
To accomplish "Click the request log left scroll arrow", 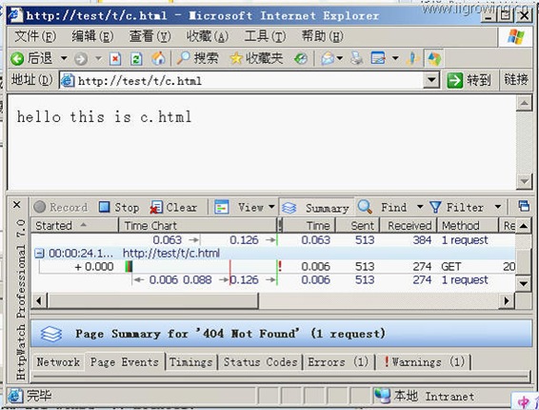I will coord(39,301).
